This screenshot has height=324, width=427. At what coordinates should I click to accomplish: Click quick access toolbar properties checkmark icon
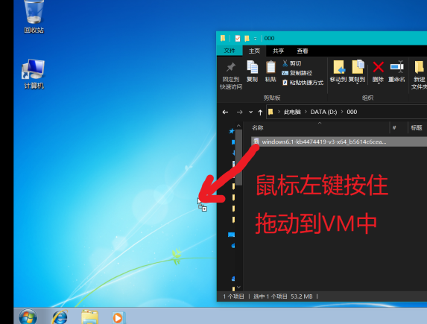[238, 39]
